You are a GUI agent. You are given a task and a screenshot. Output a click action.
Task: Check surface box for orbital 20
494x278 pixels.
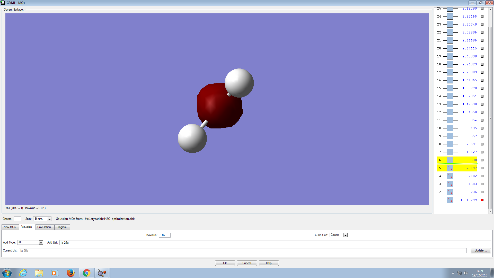[x=482, y=48]
